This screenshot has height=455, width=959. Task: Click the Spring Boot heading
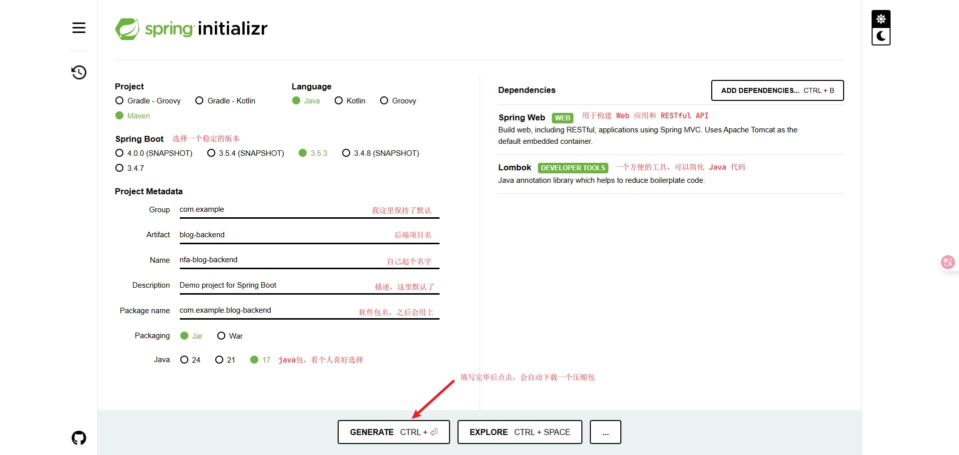139,139
